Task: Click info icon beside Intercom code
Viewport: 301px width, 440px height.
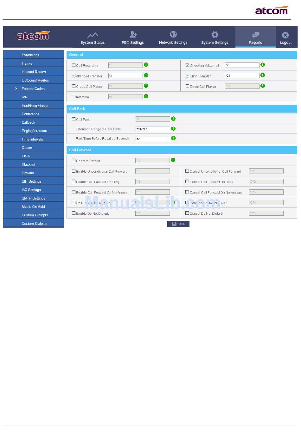Action: click(146, 96)
